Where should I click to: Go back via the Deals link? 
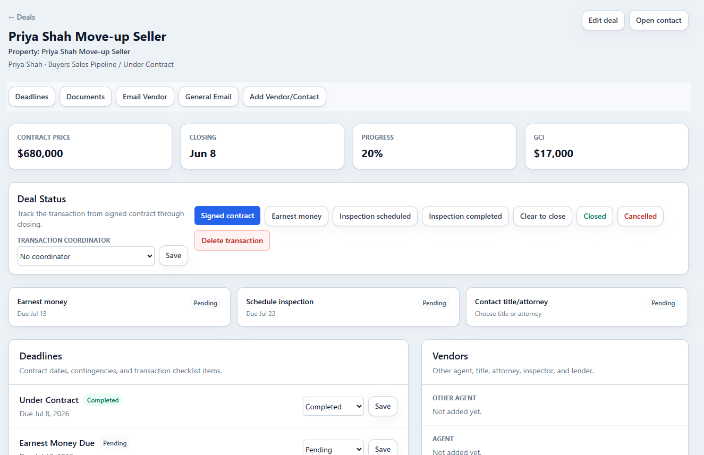tap(22, 17)
